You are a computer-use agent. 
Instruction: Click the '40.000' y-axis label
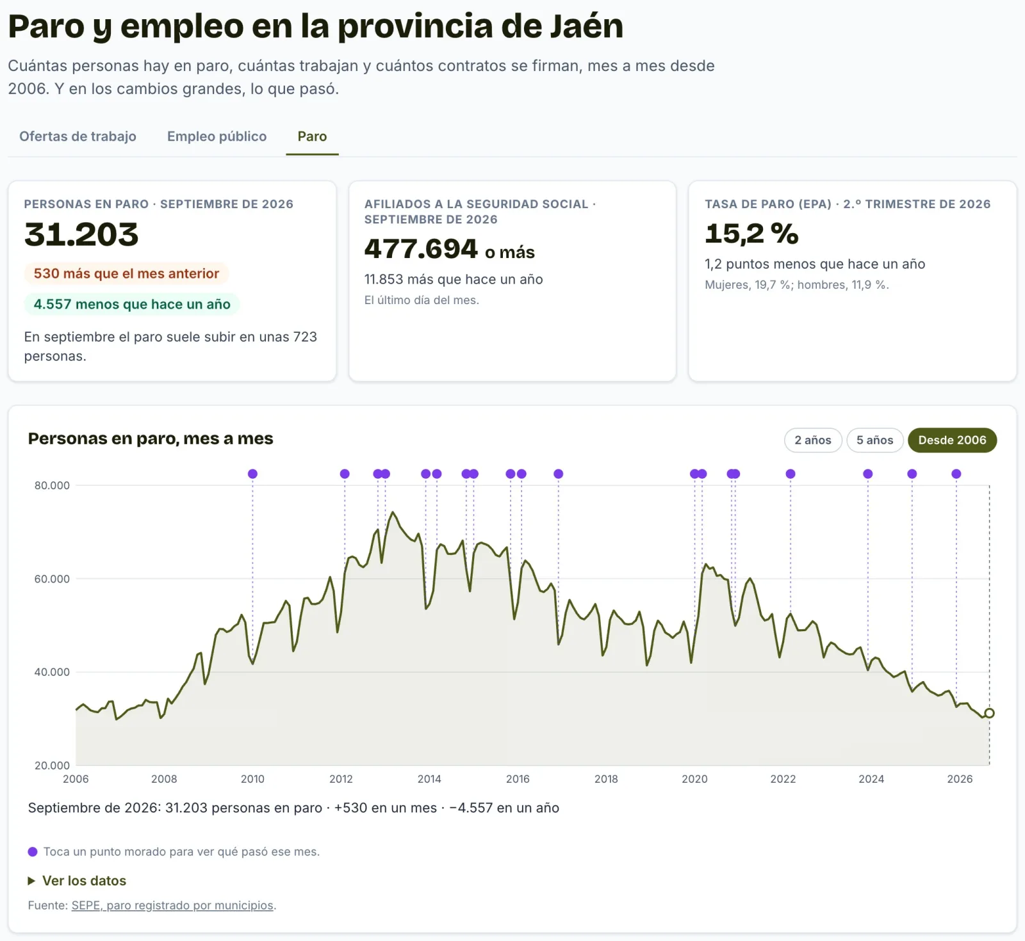pos(52,672)
